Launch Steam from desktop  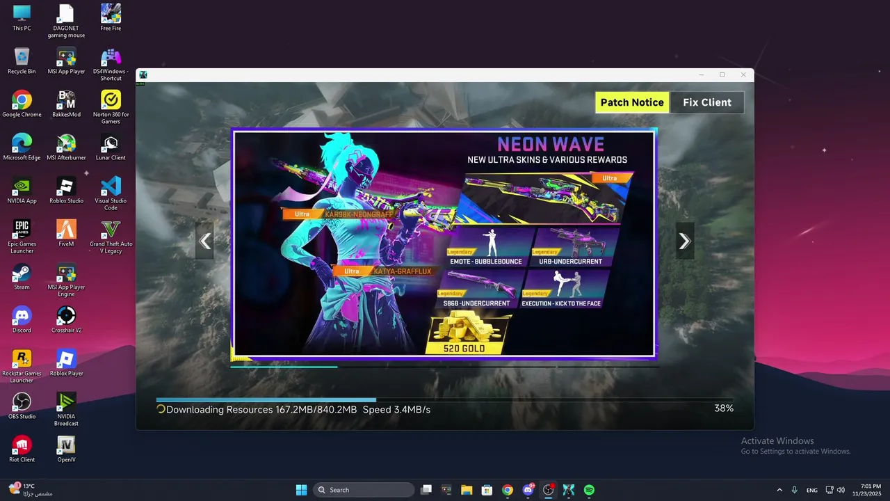pos(22,277)
